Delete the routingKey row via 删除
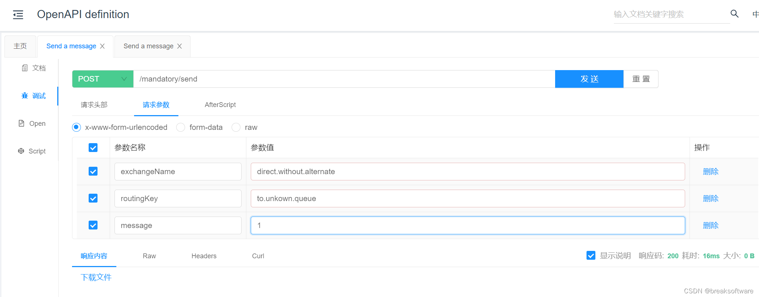The height and width of the screenshot is (297, 759). tap(711, 198)
